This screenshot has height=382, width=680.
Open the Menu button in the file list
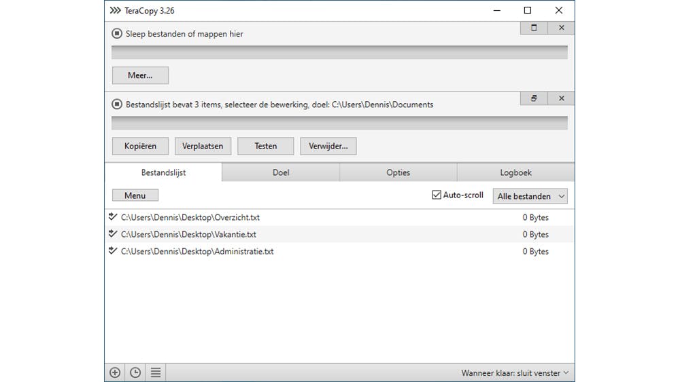[x=135, y=195]
